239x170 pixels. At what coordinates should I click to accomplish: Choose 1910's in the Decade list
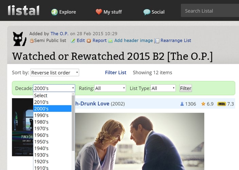click(52, 168)
